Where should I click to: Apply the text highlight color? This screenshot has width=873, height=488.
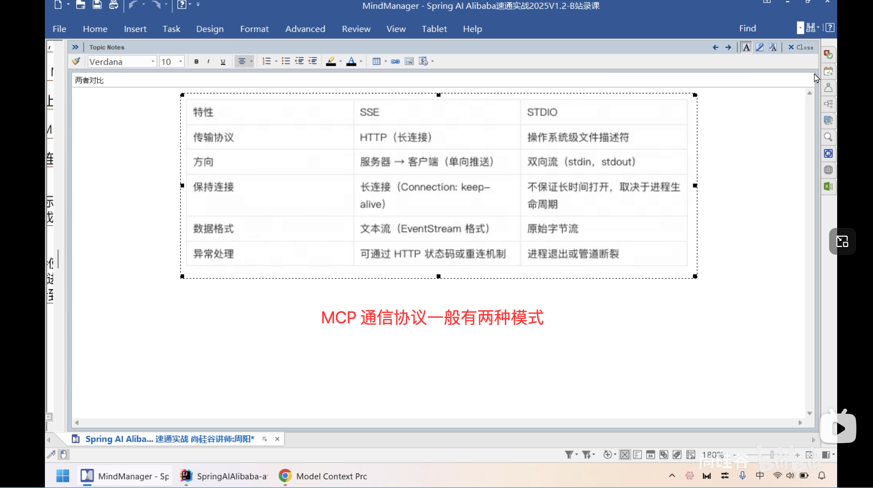pyautogui.click(x=331, y=61)
